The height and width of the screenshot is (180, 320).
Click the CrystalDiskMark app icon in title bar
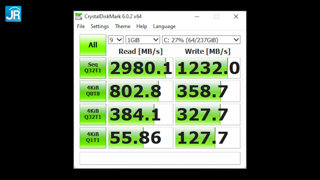(x=79, y=16)
